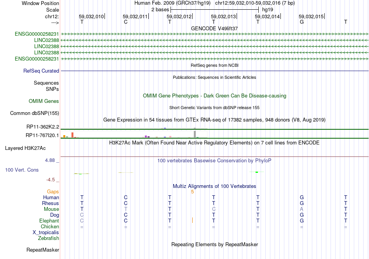Viewport: 369px width, 259px height.
Task: Click the RefSeq Curated track label
Action: pyautogui.click(x=41, y=71)
